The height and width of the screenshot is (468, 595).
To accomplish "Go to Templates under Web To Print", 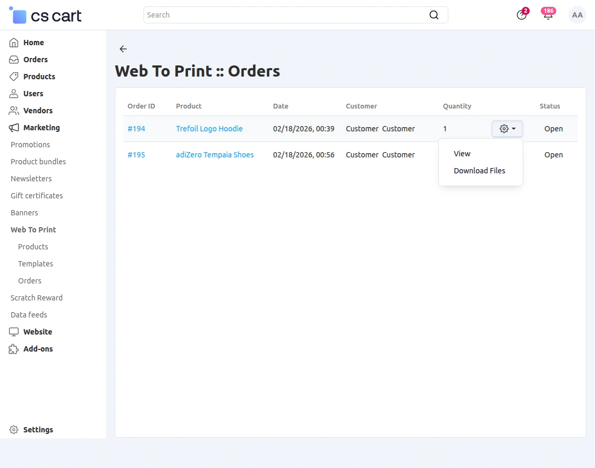I will coord(36,264).
